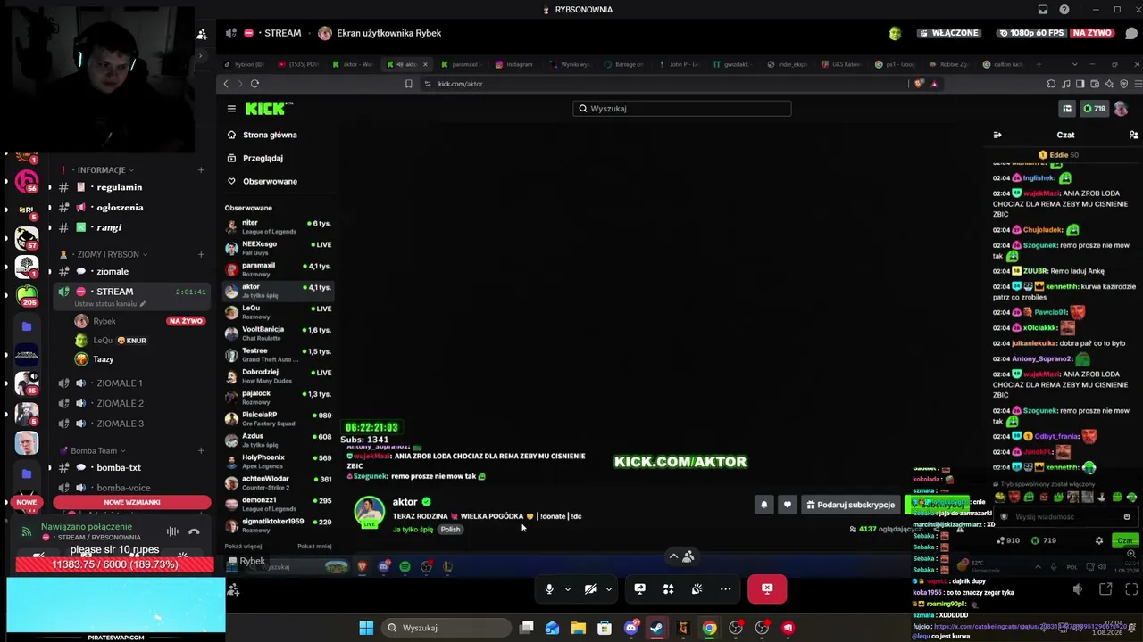
Task: Enter fullscreen for the stream
Action: [1131, 588]
